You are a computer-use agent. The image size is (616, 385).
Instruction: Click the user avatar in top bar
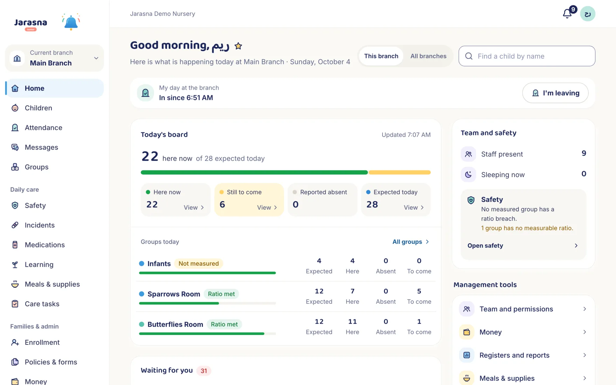[x=588, y=14]
